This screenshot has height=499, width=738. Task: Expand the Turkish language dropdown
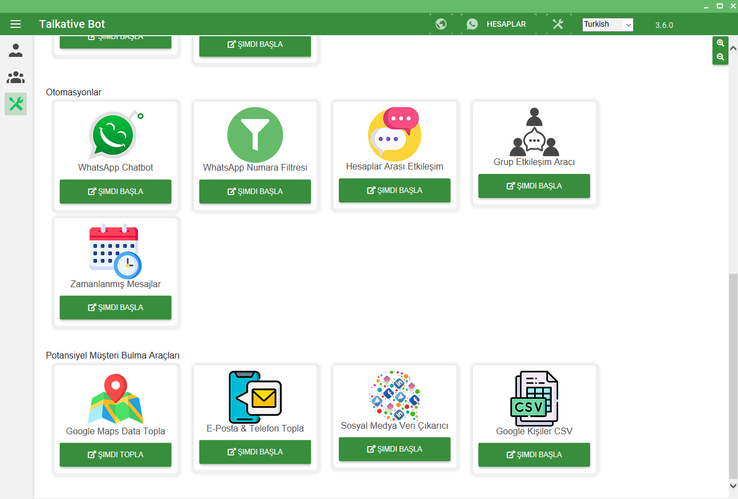coord(607,24)
